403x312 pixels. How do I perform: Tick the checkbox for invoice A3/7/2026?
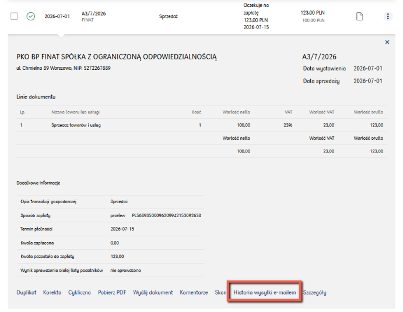point(14,16)
